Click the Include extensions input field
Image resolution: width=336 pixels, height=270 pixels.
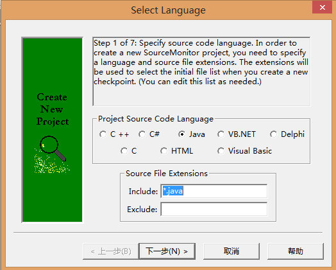click(x=214, y=191)
